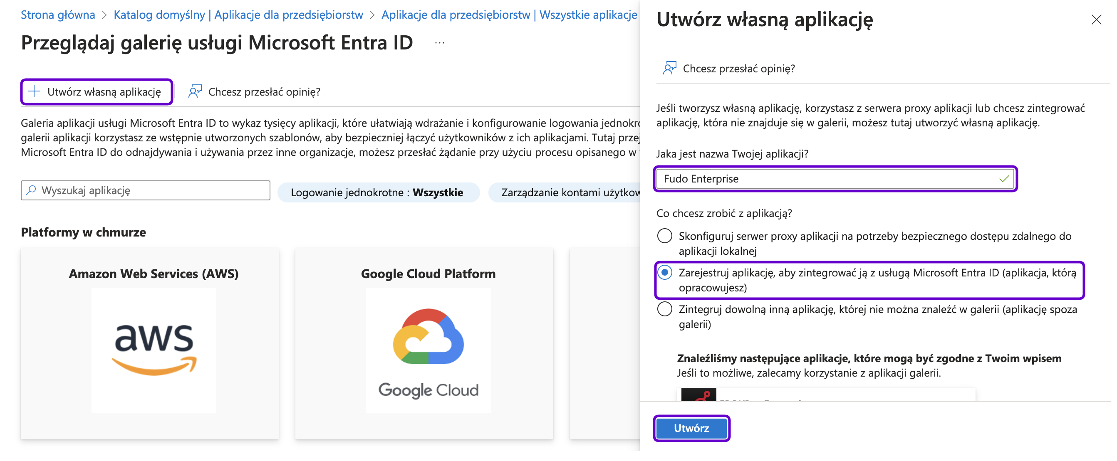Select the Zintegruj dowolną inną aplikację radio option
The image size is (1117, 461).
point(665,309)
